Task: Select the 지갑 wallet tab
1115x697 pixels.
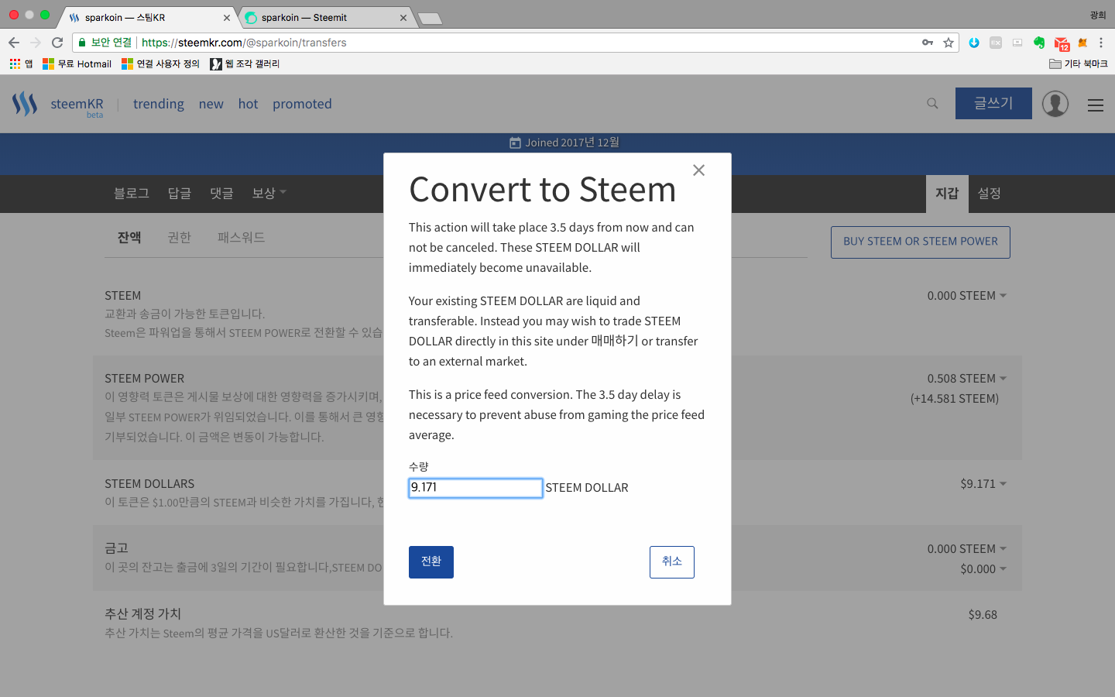Action: click(x=947, y=194)
